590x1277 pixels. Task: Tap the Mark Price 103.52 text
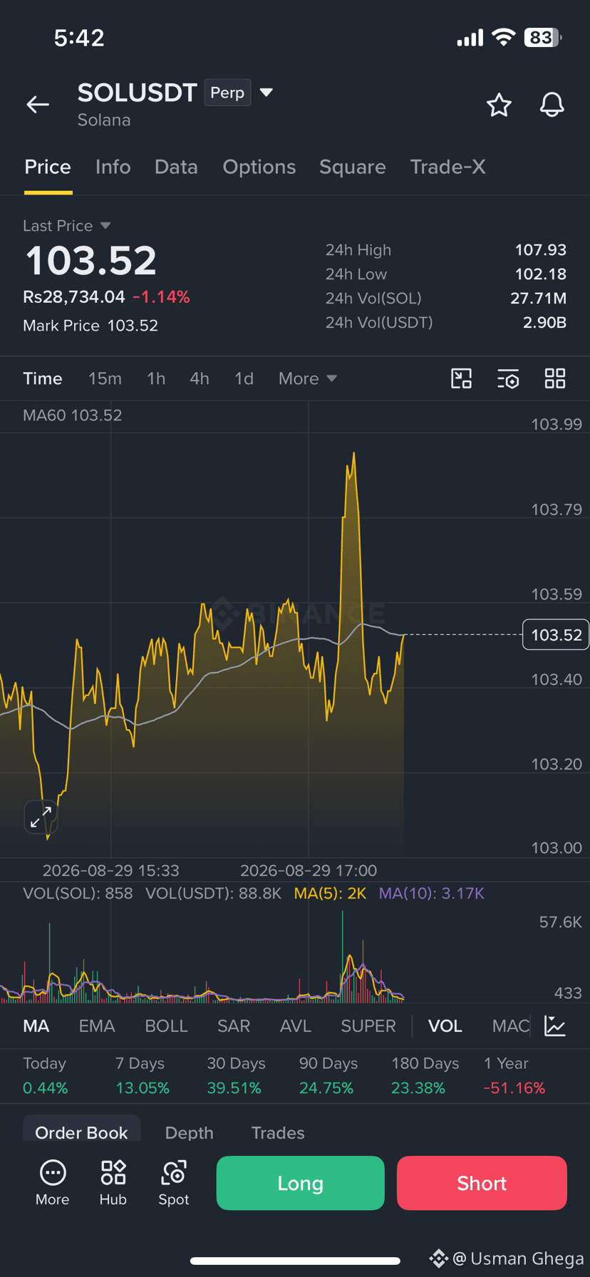click(x=90, y=326)
